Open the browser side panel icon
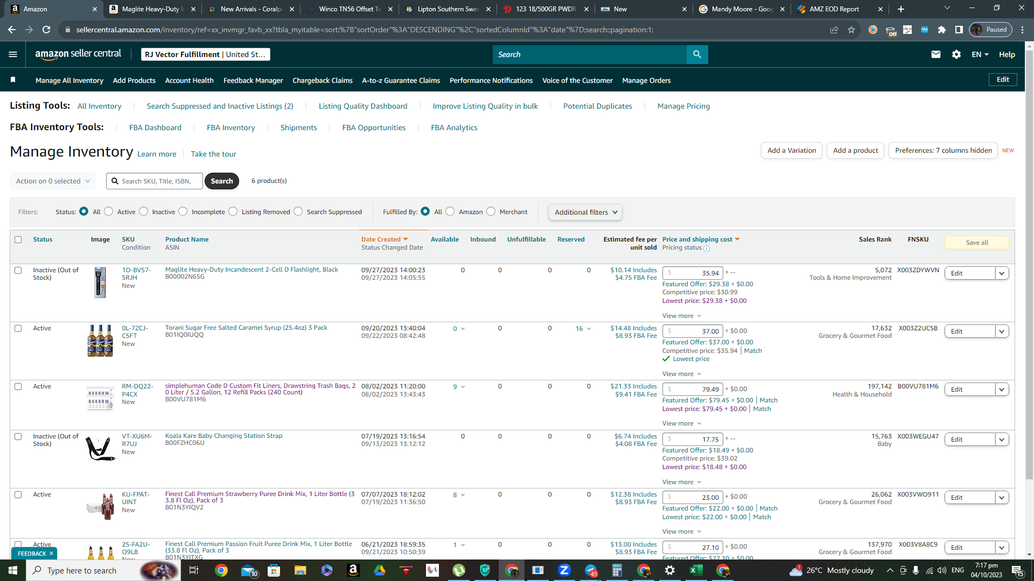 959,30
